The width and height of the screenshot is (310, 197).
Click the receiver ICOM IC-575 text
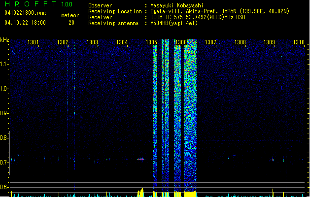198,17
